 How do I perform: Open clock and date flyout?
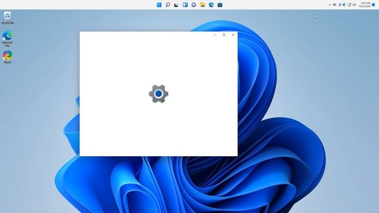pyautogui.click(x=365, y=5)
